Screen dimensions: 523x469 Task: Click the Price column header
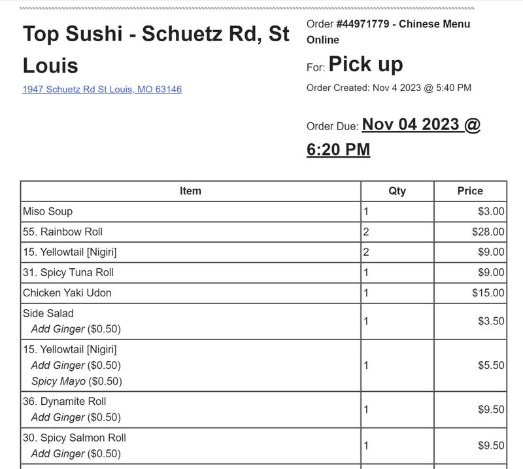pos(470,191)
